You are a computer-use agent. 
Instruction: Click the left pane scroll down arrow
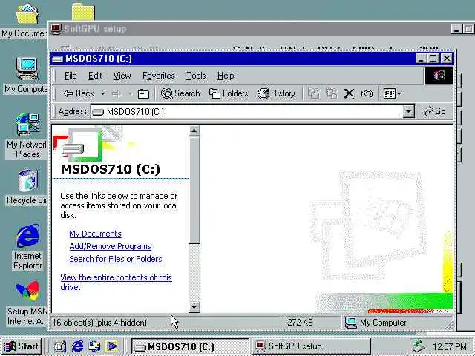click(x=194, y=306)
